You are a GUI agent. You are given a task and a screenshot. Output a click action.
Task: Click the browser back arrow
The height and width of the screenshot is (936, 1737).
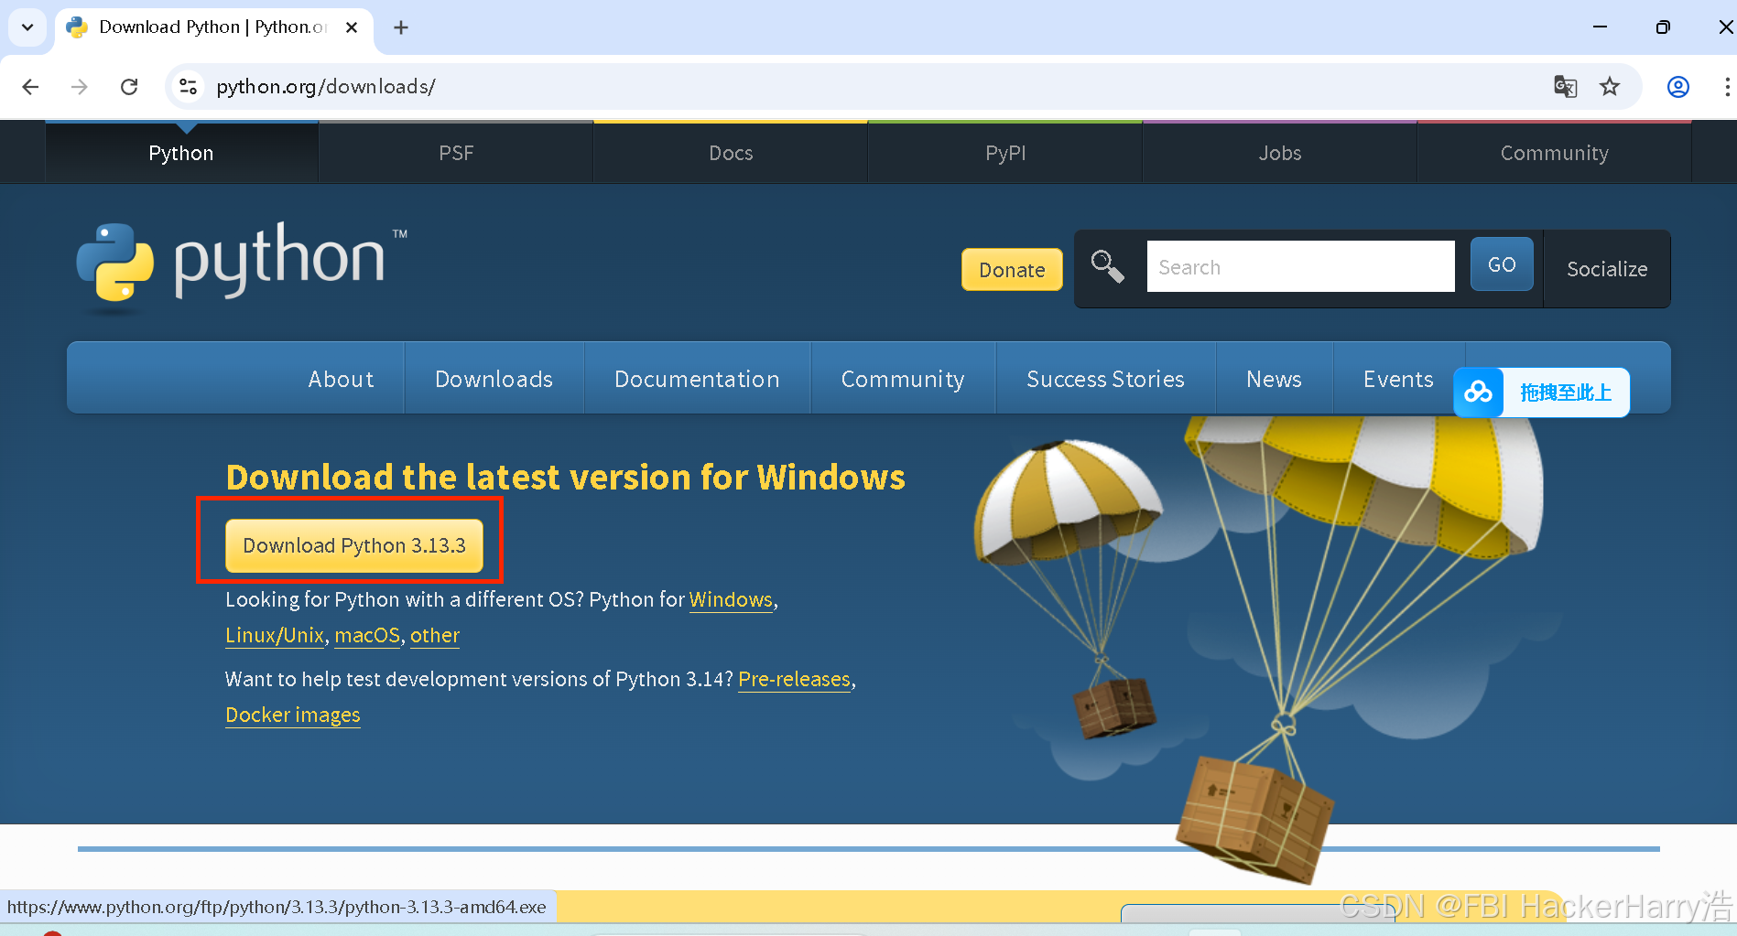click(30, 87)
